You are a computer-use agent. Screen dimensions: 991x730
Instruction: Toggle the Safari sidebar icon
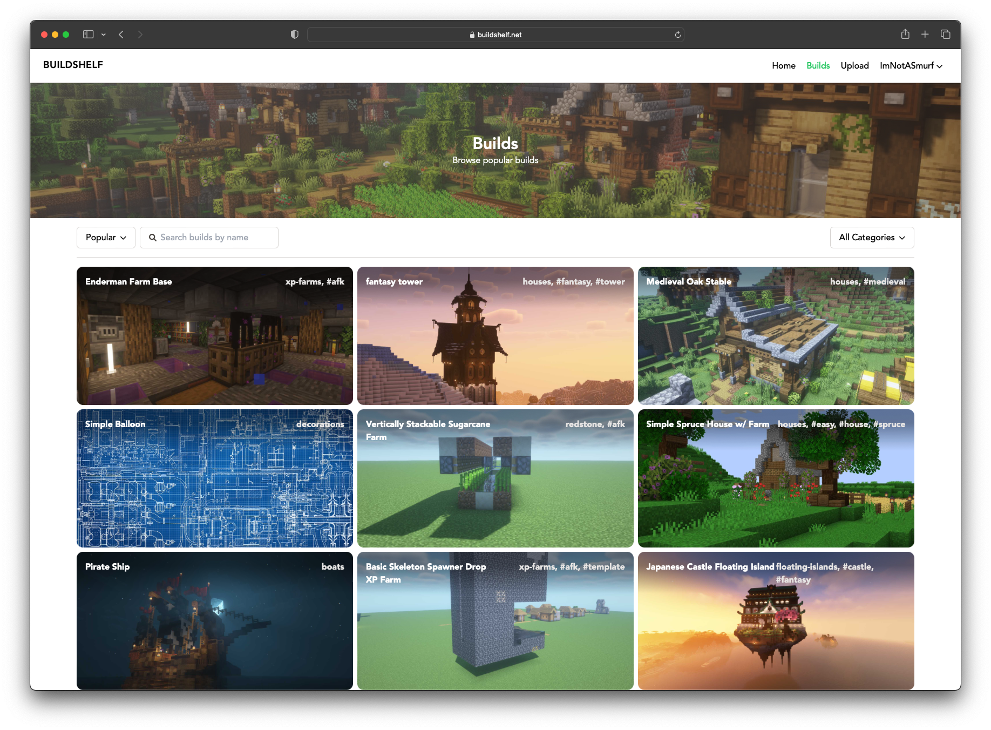[88, 35]
